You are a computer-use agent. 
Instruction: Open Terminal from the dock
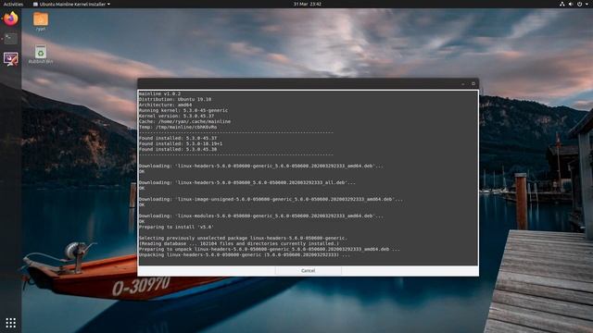[x=10, y=39]
